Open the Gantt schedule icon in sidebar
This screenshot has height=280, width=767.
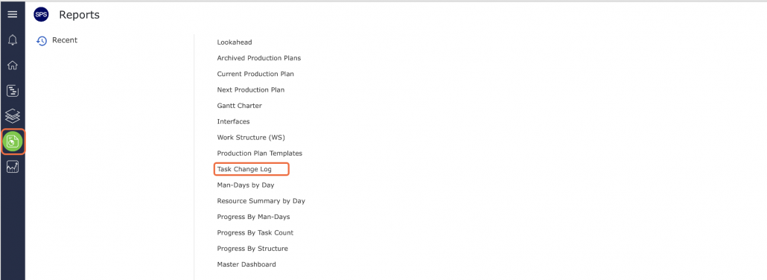(x=13, y=91)
